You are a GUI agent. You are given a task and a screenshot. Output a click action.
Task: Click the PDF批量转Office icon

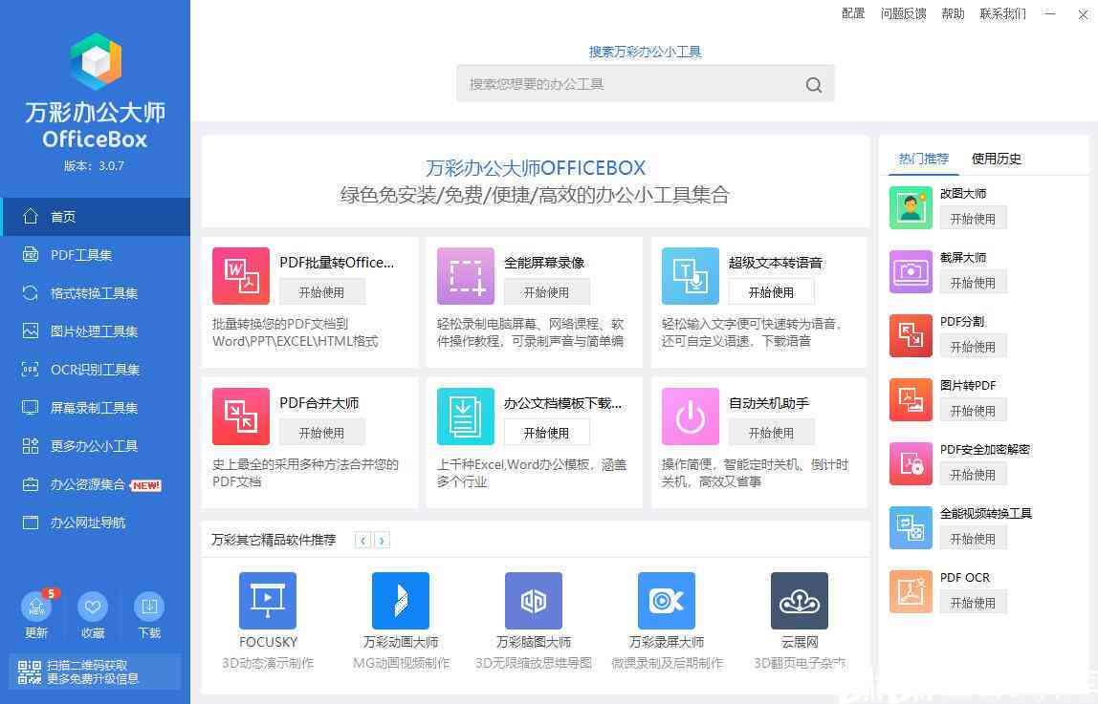coord(241,276)
